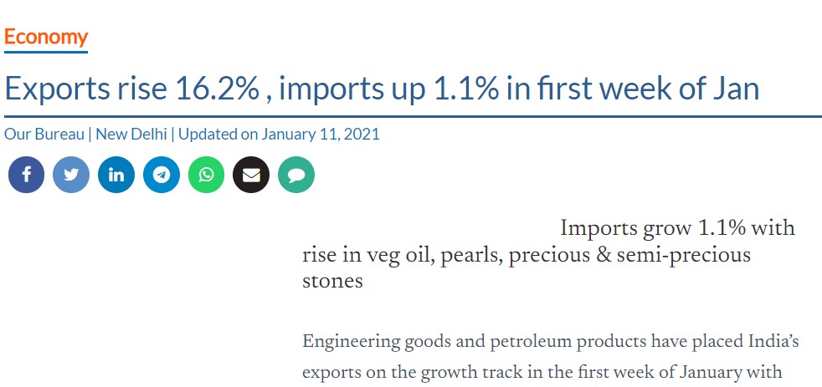Open the Economy section link
The height and width of the screenshot is (387, 822).
click(46, 37)
